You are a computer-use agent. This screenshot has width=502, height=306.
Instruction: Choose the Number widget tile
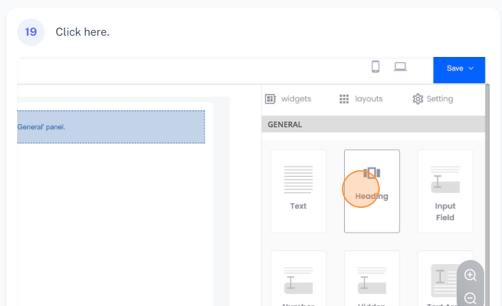pos(298,281)
